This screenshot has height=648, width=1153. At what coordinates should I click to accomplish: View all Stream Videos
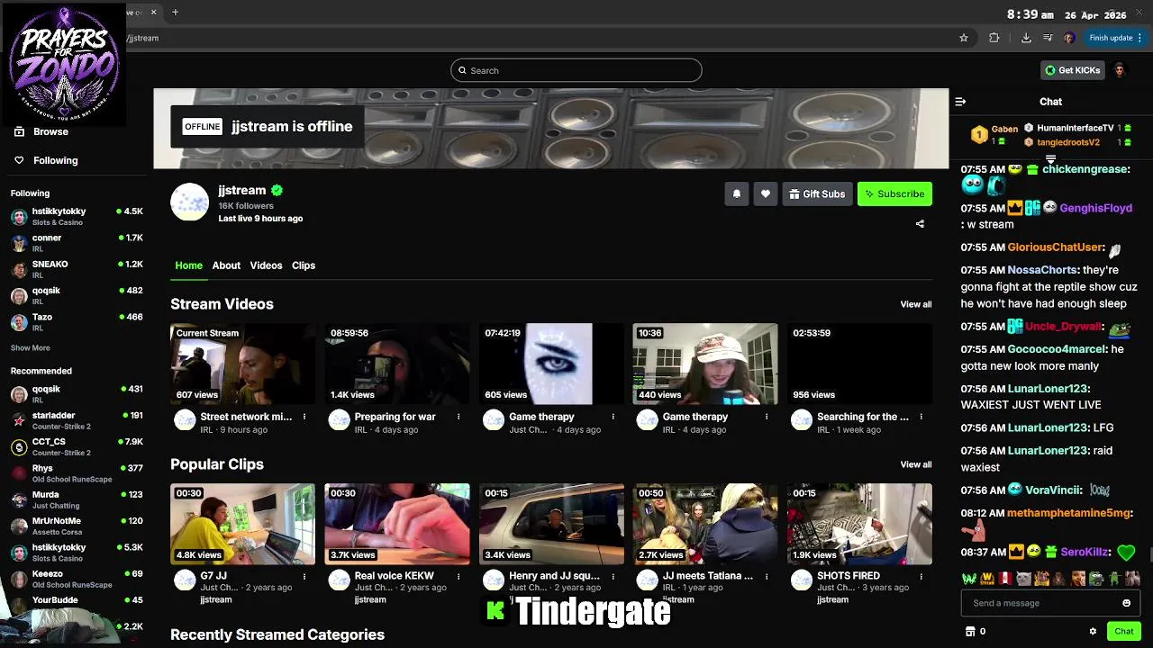(x=916, y=304)
